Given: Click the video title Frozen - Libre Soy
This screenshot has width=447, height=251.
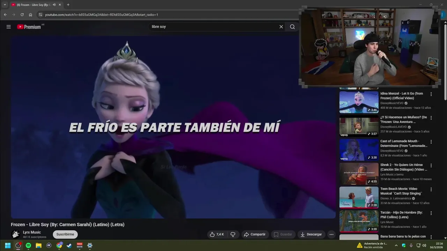Looking at the screenshot, I should [68, 225].
